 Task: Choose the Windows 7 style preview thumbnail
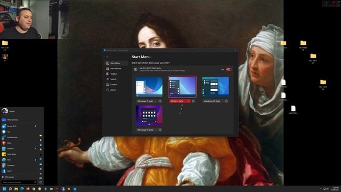pyautogui.click(x=149, y=86)
